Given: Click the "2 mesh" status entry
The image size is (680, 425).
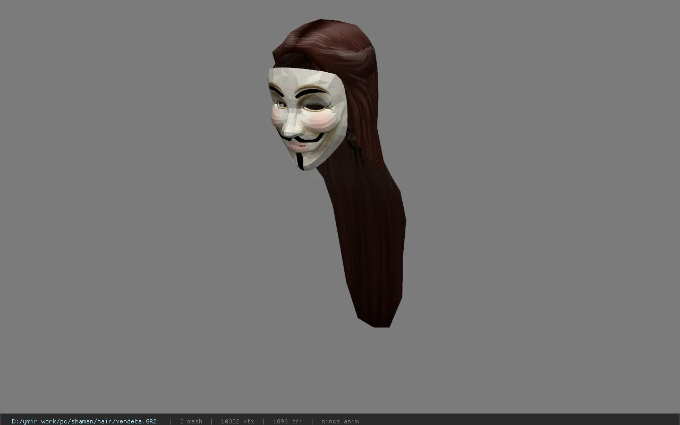Looking at the screenshot, I should tap(191, 421).
